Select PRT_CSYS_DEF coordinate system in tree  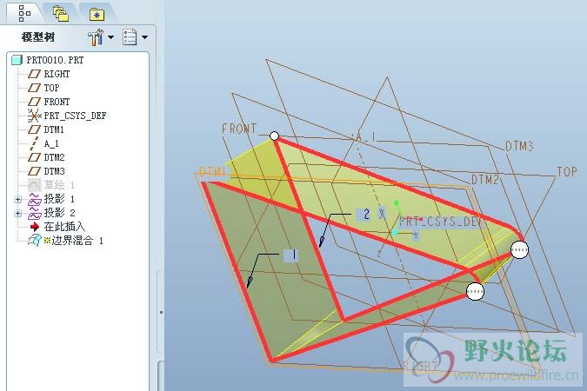75,116
